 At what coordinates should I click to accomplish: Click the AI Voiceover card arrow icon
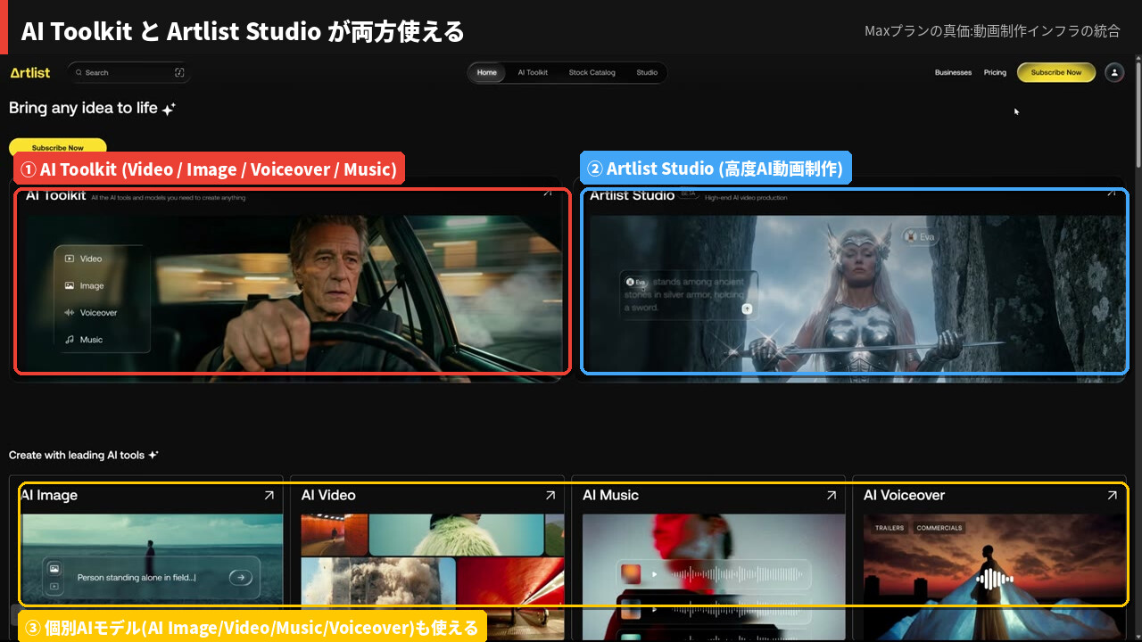pos(1113,495)
